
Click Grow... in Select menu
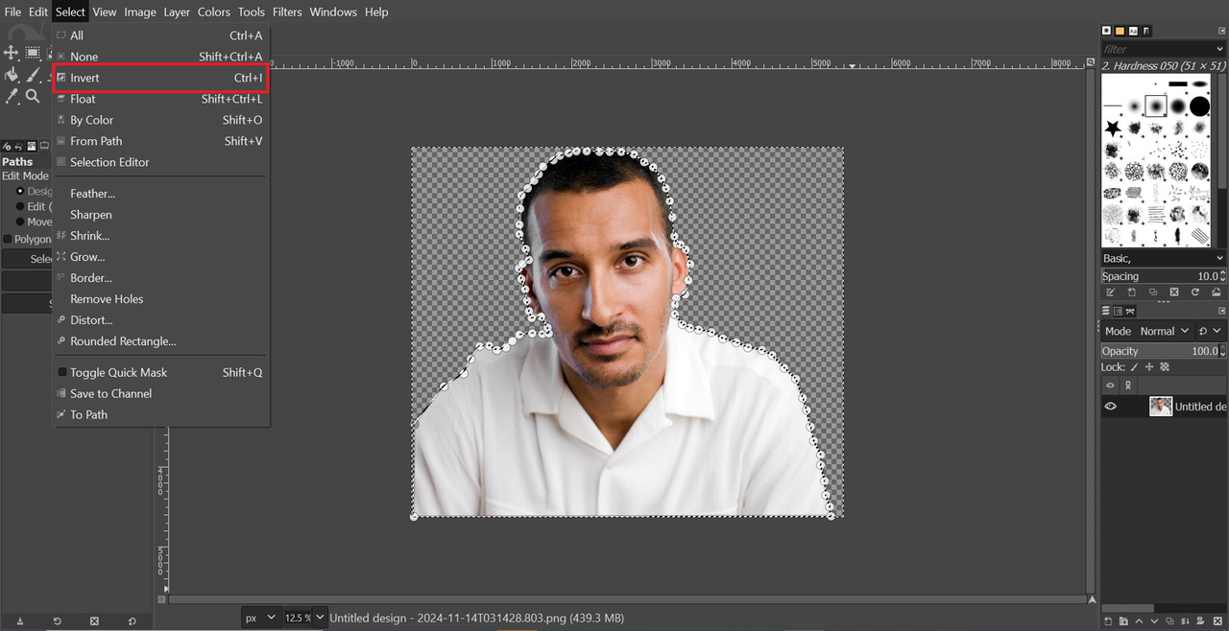coord(160,257)
